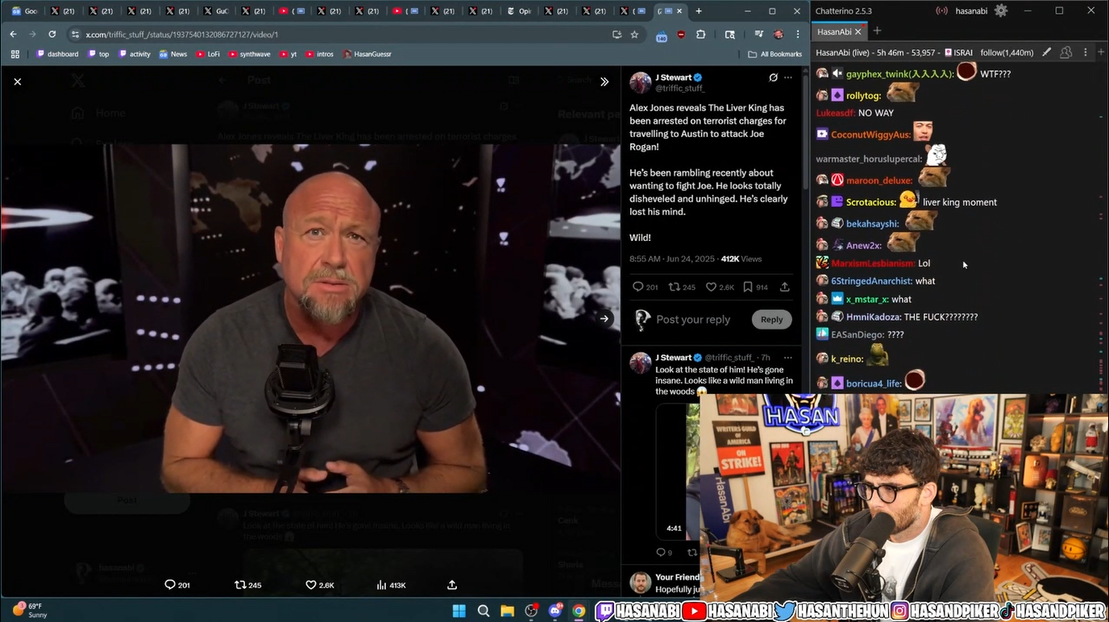Open the synthwave bookmark
This screenshot has height=622, width=1109.
250,54
